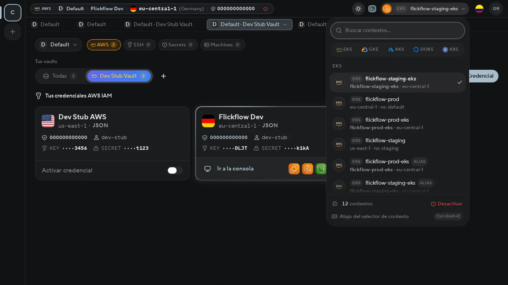Select the flickflow-prod-eks context labeled ALIAS

pyautogui.click(x=398, y=165)
